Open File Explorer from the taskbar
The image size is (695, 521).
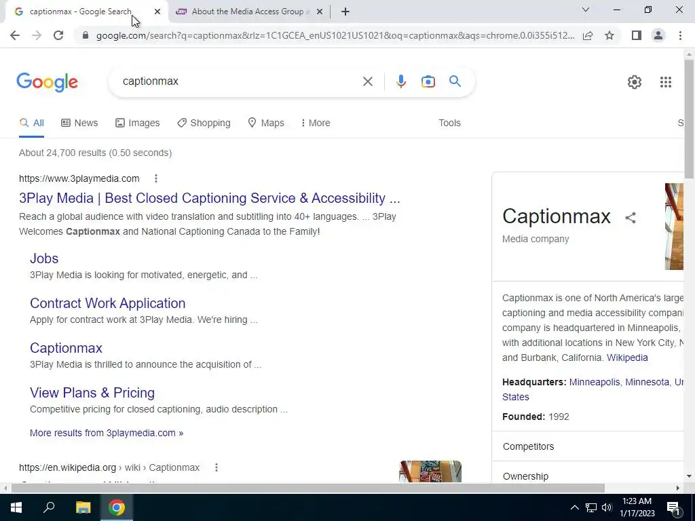click(x=83, y=507)
